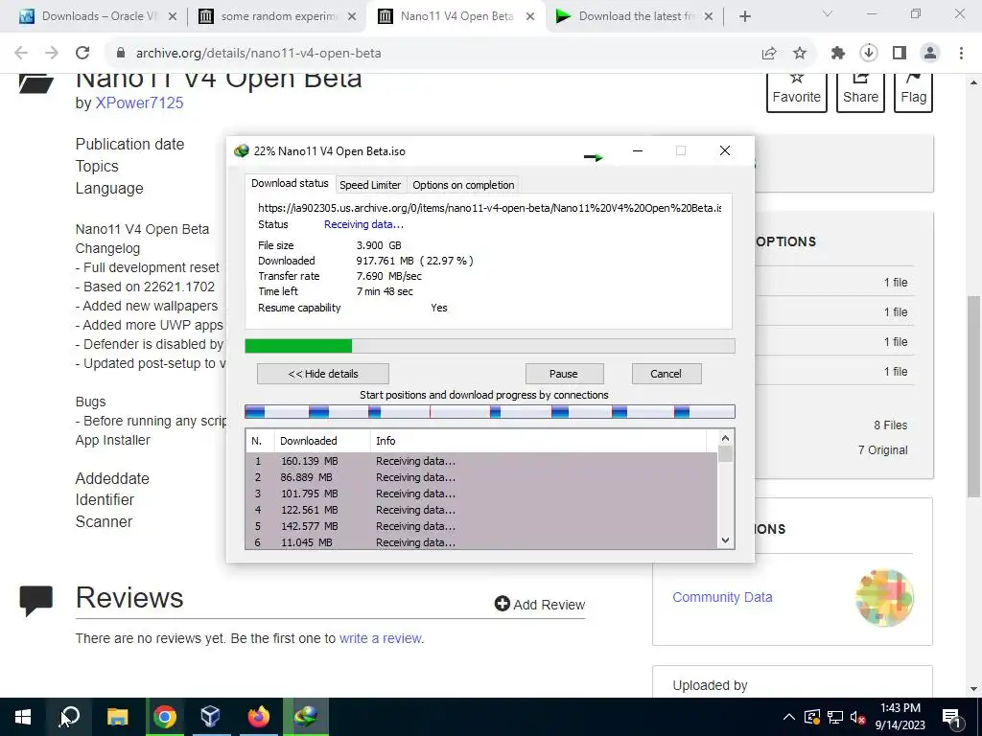This screenshot has width=982, height=736.
Task: Bookmark this page with the star icon
Action: [x=800, y=54]
